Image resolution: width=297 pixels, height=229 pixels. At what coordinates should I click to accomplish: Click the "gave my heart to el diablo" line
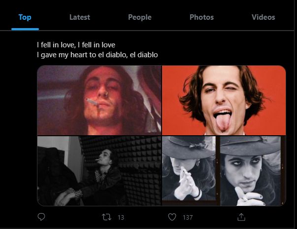pos(97,55)
